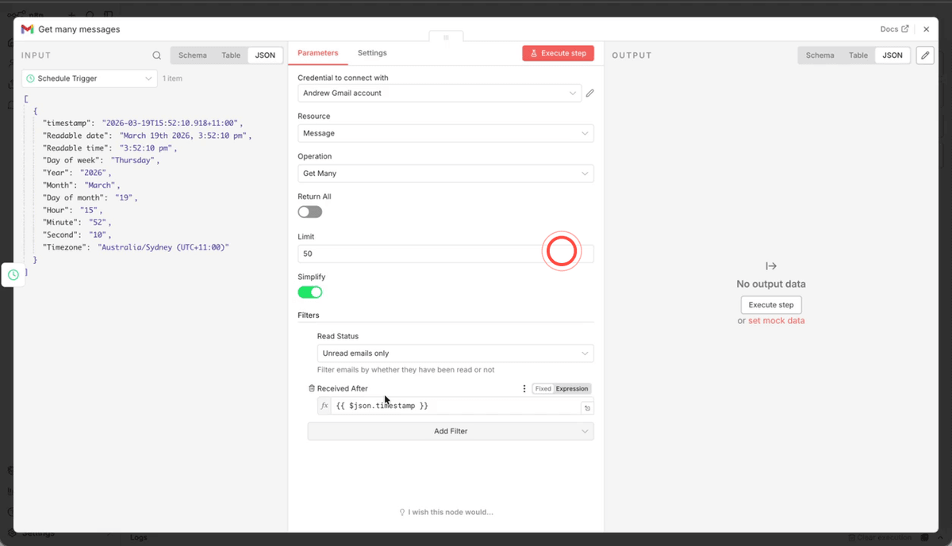Enable the Return All toggle
This screenshot has height=546, width=952.
309,212
